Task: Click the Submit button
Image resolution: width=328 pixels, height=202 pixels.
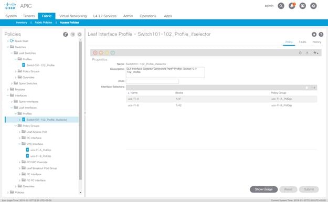Action: tap(309, 189)
